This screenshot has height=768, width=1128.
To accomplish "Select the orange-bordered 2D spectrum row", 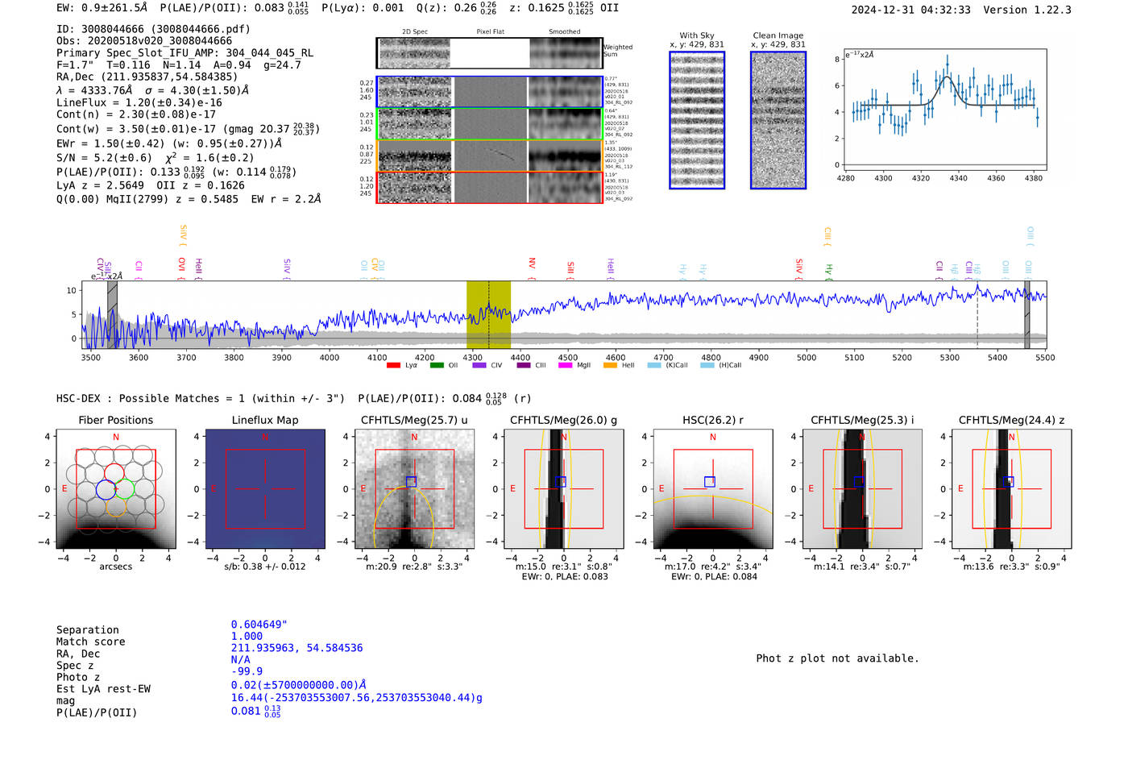I will coord(490,156).
